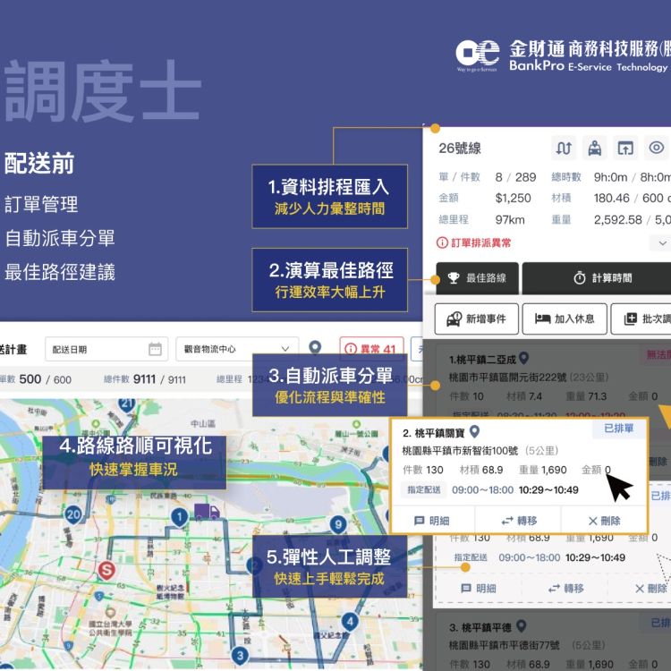Click the location pin next to 桃平鎮平德
The image size is (671, 671).
point(521,626)
